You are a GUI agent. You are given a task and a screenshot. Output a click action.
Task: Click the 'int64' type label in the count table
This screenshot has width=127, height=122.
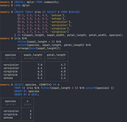point(28,104)
